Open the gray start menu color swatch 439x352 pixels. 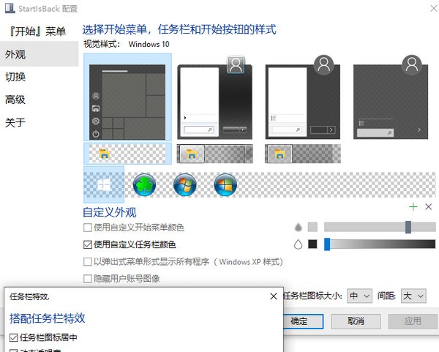312,227
